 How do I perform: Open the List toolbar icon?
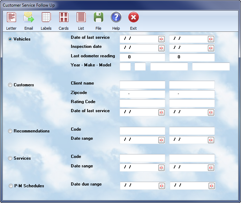81,17
